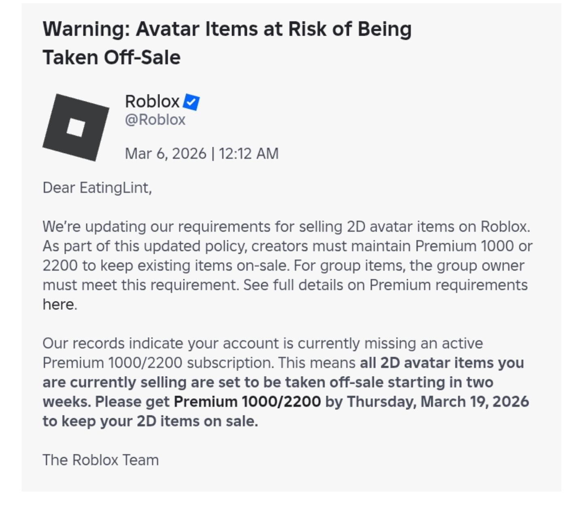The image size is (583, 520).
Task: Click the blue verified checkmark badge
Action: pos(191,102)
